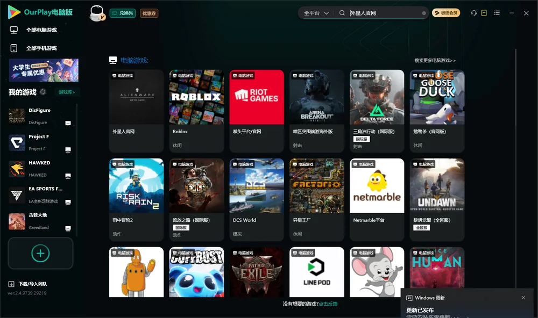The height and width of the screenshot is (318, 538).
Task: Click refresh icon next to 我的游戏
Action: (x=43, y=92)
